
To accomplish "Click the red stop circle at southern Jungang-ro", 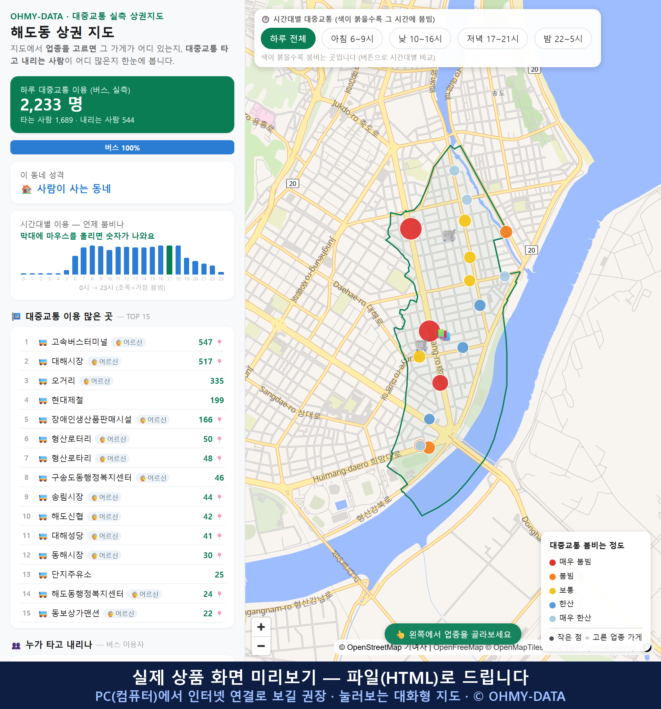I will click(x=440, y=383).
